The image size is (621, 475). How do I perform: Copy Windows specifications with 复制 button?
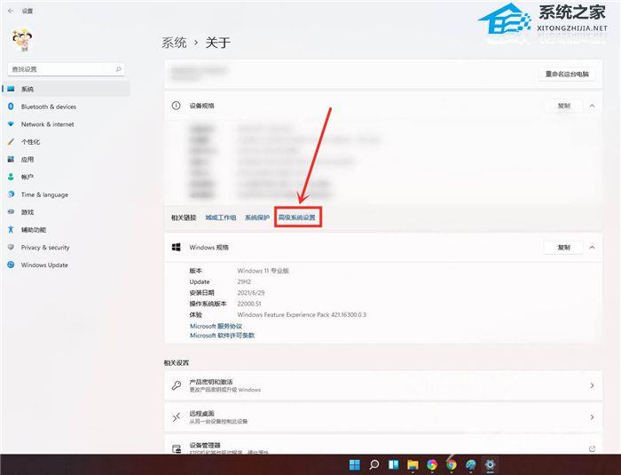(x=563, y=248)
